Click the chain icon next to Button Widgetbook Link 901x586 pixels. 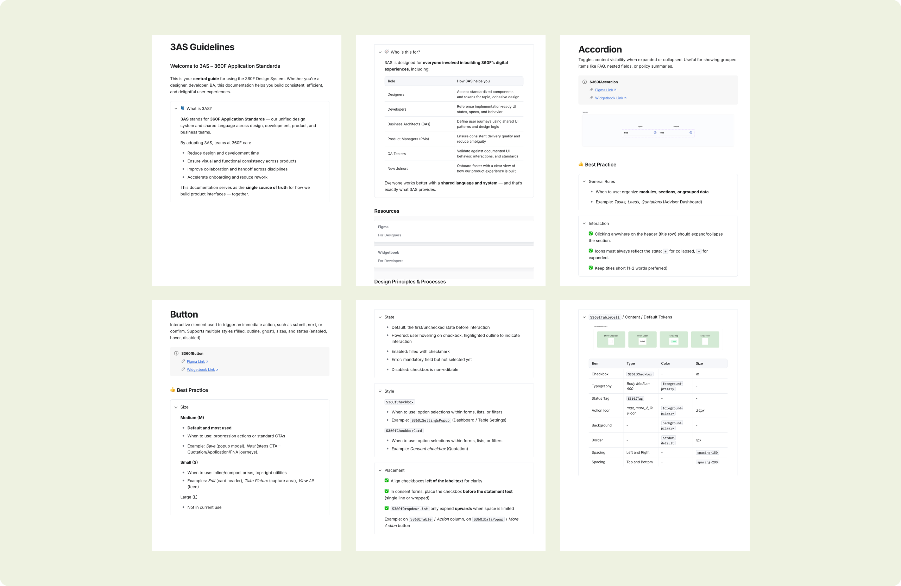[x=183, y=369]
